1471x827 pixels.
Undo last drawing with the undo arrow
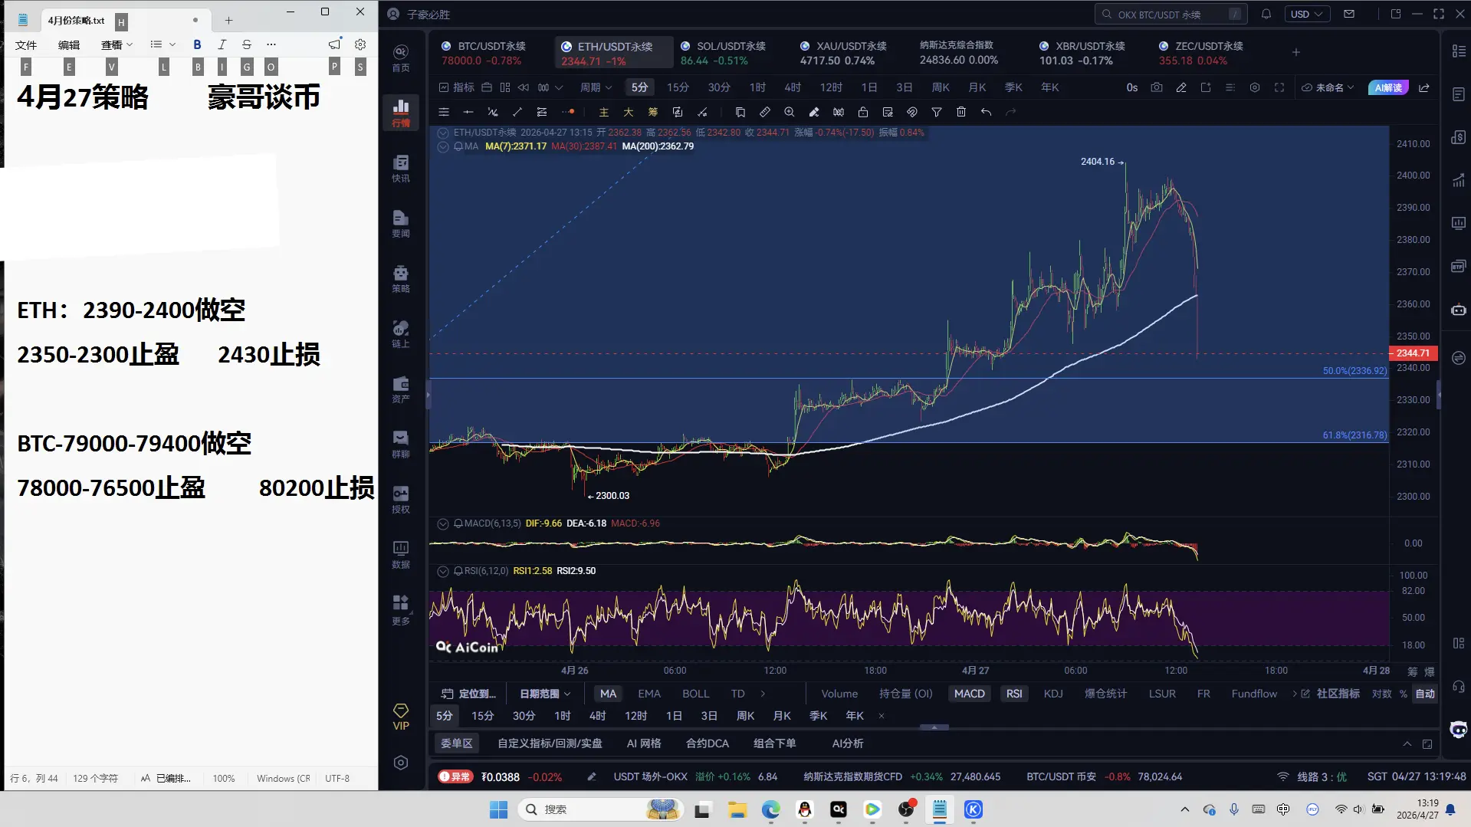(986, 112)
